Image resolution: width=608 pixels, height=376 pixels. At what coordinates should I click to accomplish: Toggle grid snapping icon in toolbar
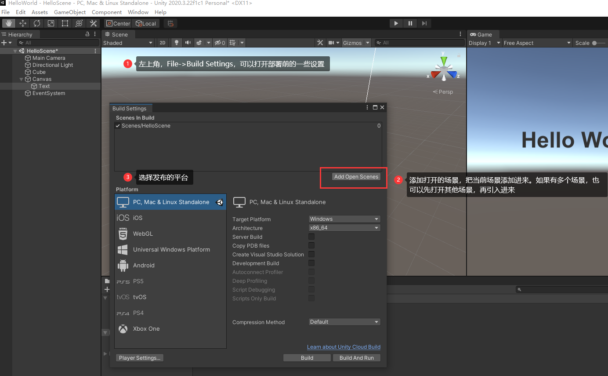[171, 23]
